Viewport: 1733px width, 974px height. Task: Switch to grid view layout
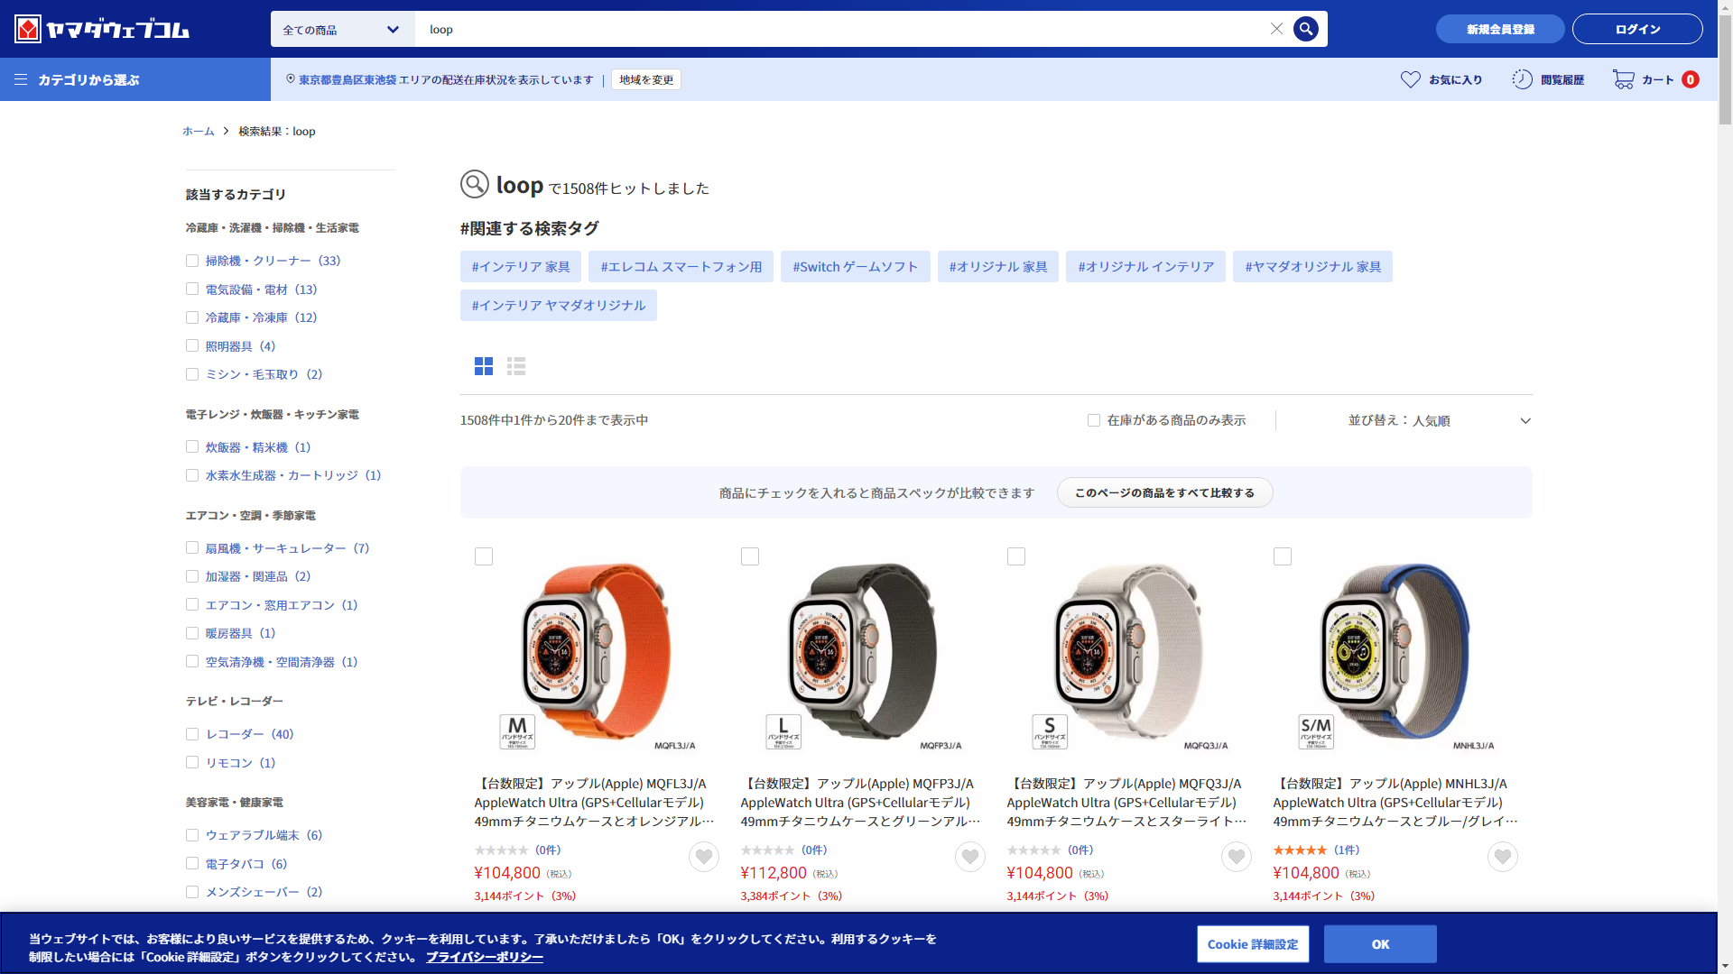[x=484, y=366]
